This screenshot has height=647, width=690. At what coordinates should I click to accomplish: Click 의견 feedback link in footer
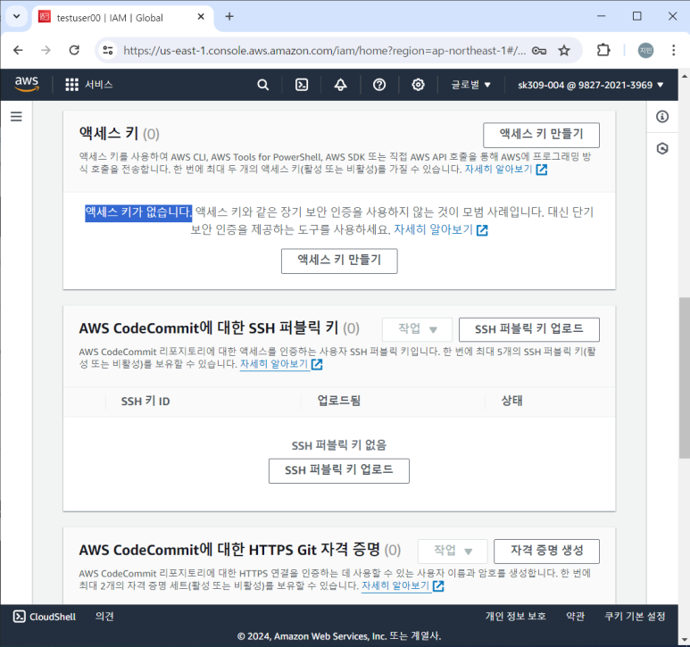click(x=104, y=617)
